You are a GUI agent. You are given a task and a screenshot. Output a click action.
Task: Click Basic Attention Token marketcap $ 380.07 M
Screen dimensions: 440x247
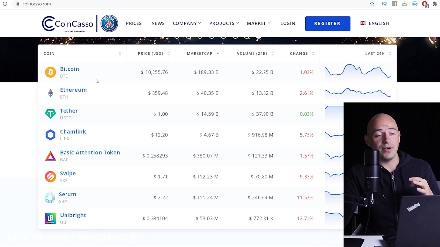click(205, 156)
